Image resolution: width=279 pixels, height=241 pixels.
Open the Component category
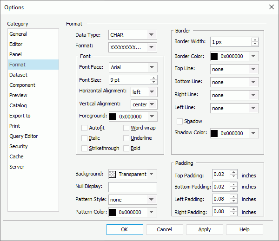tap(33, 85)
